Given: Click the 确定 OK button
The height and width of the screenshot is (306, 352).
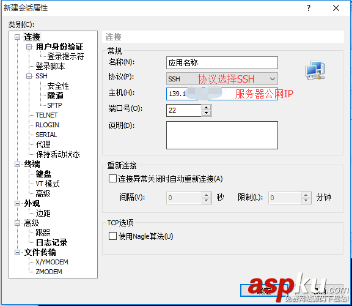Looking at the screenshot, I should [x=264, y=291].
